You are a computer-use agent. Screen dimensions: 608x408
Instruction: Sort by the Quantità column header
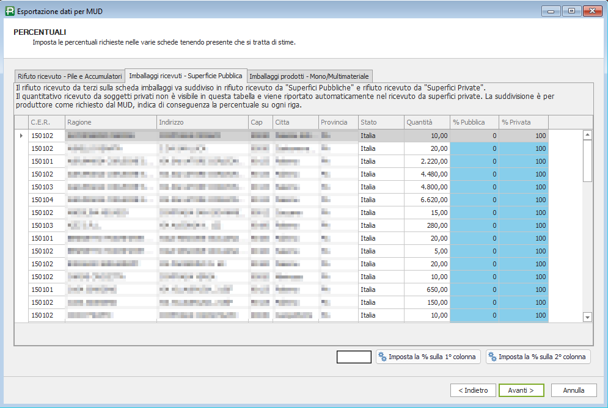[x=427, y=122]
